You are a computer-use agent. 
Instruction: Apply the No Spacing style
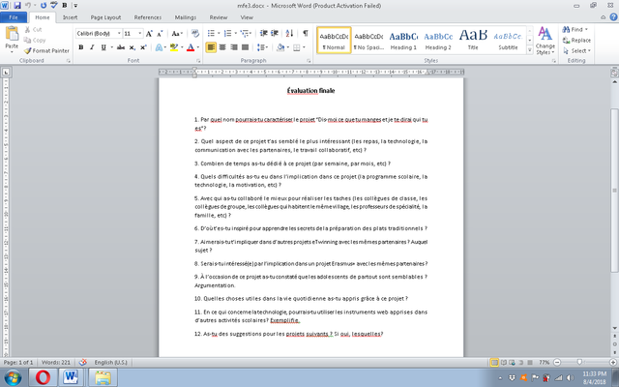[368, 41]
